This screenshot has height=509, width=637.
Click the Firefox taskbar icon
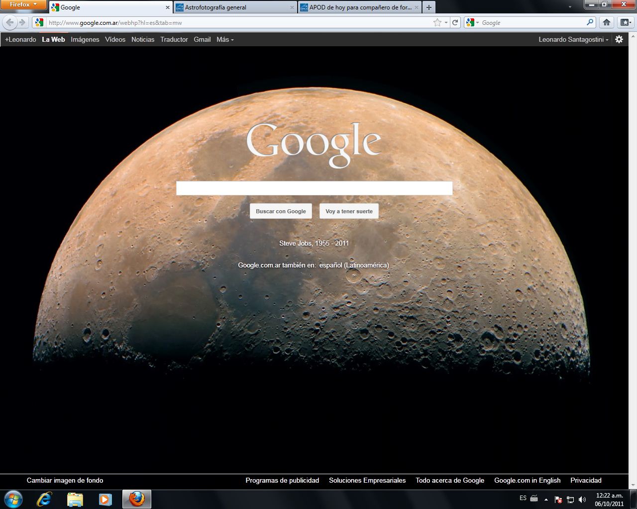click(137, 499)
